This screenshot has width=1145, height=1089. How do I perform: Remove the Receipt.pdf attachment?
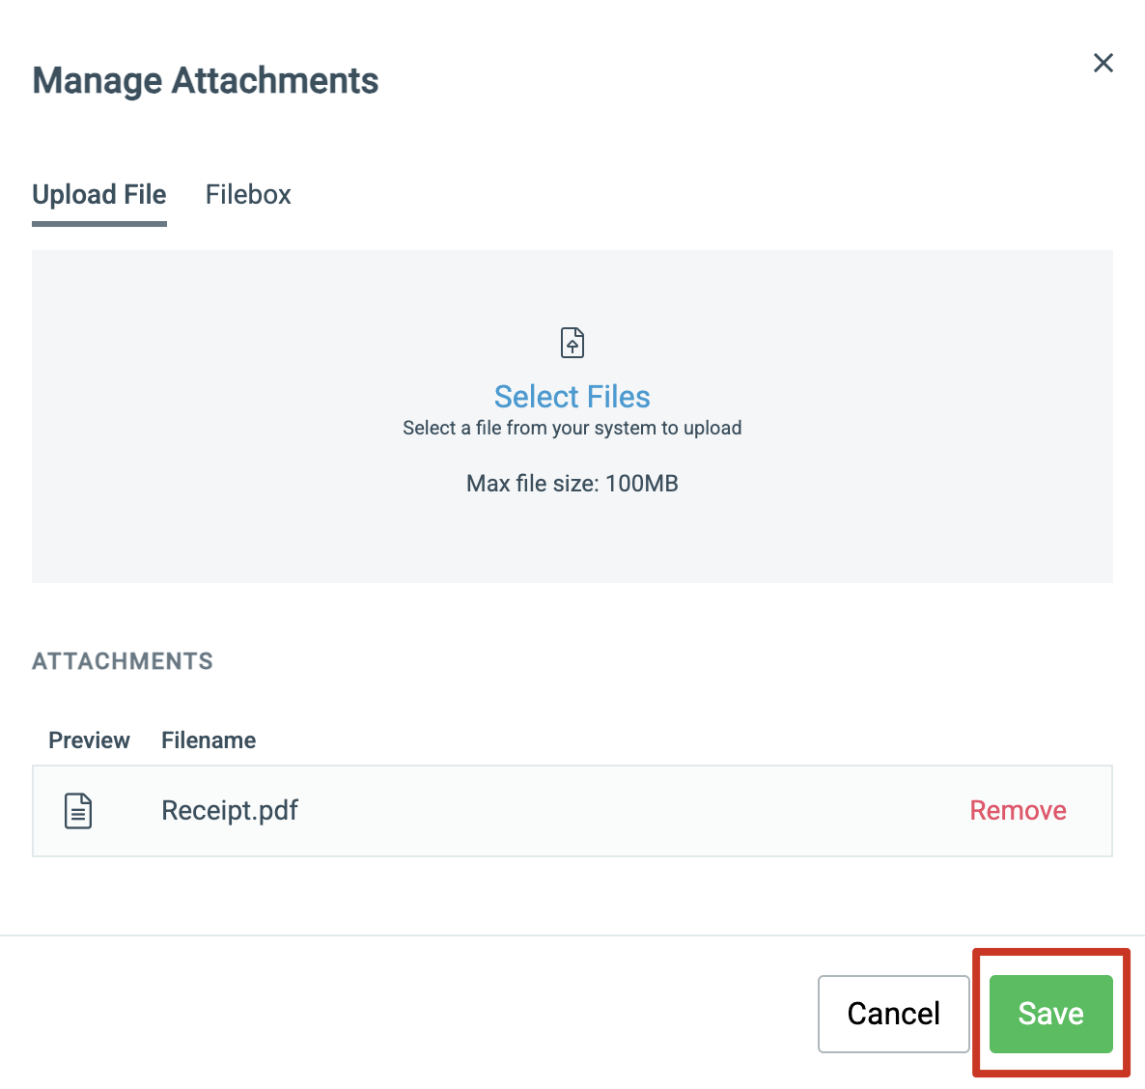pyautogui.click(x=1018, y=811)
